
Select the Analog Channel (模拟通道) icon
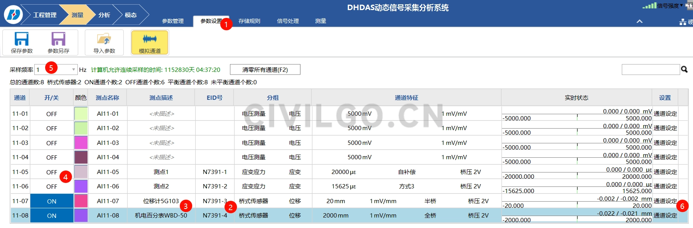(150, 40)
